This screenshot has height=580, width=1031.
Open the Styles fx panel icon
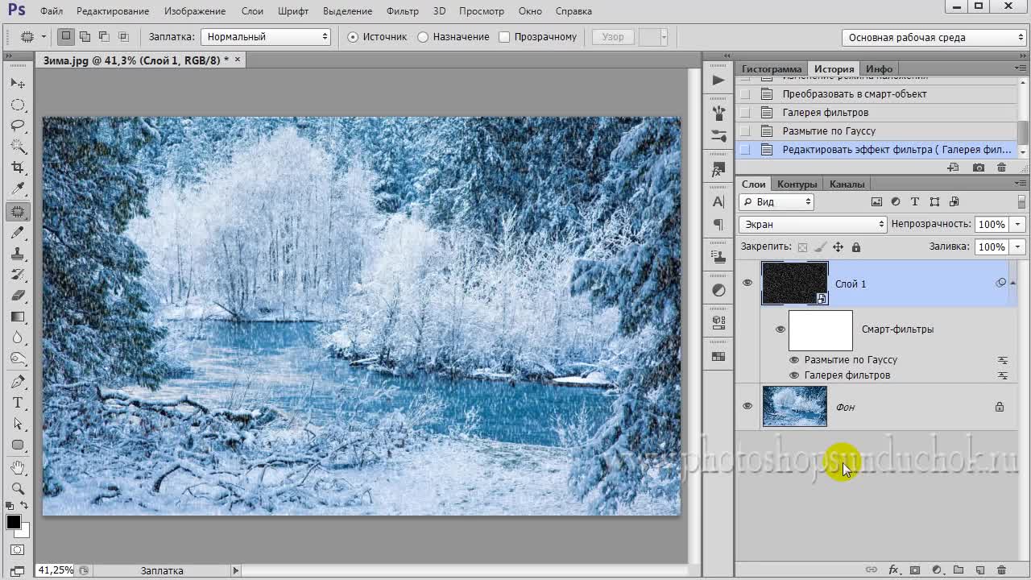tap(718, 171)
